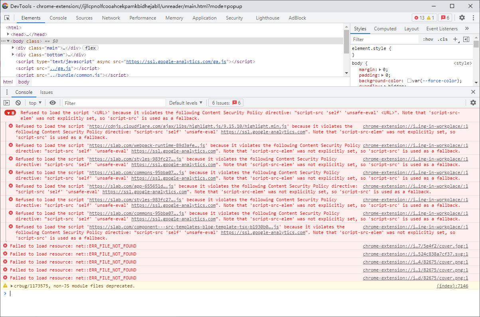This screenshot has height=317, width=480.
Task: Open the (index):7146 source link
Action: coord(453,286)
